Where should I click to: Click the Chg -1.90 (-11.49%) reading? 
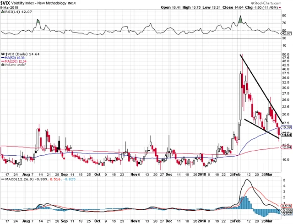261,7
